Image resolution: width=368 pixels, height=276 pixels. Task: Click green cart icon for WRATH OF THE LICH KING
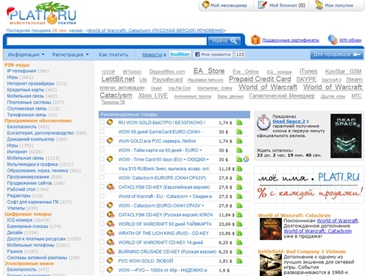coord(239,233)
